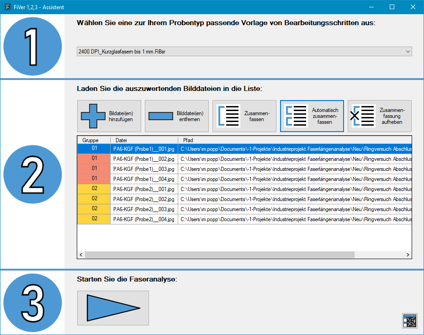Click the template dropdown arrow
The image size is (424, 335).
pos(409,51)
